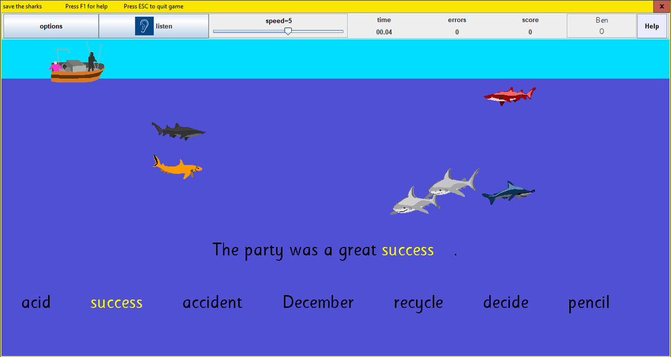This screenshot has height=357, width=671.
Task: Click the blue hammerhead shark
Action: [508, 192]
